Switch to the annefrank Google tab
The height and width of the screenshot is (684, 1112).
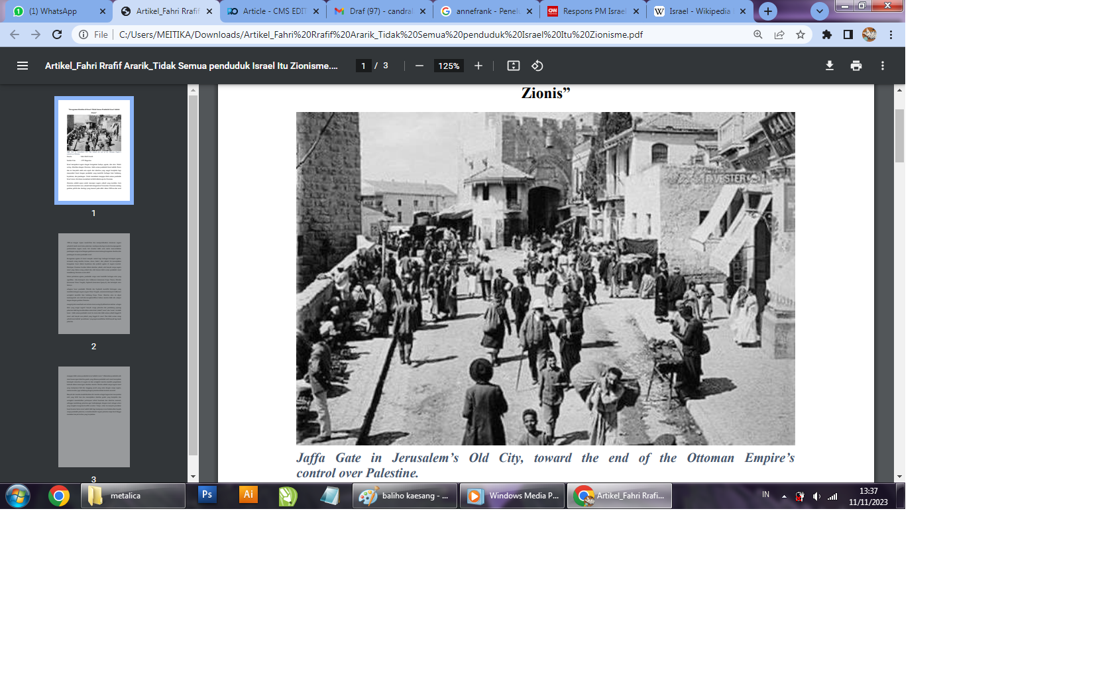click(x=486, y=11)
